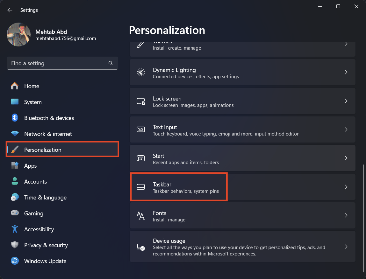Image resolution: width=366 pixels, height=279 pixels.
Task: Click the Network & internet wifi icon
Action: tap(15, 134)
